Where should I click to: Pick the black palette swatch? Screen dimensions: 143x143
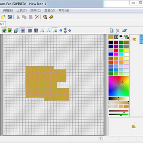[111, 43]
